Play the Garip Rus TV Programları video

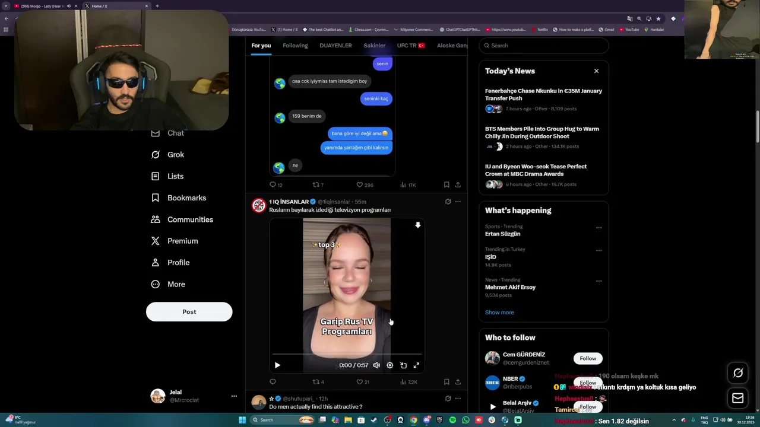pos(277,365)
